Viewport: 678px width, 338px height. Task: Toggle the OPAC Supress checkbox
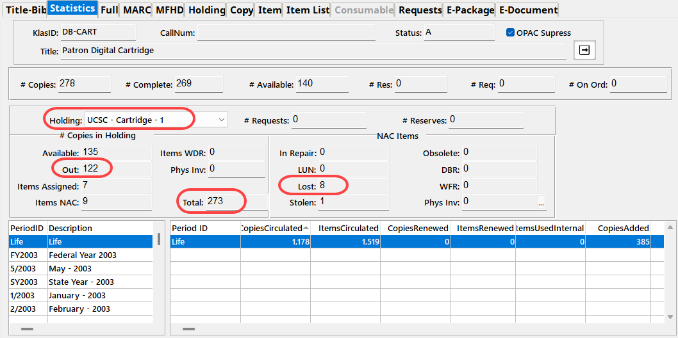click(511, 33)
